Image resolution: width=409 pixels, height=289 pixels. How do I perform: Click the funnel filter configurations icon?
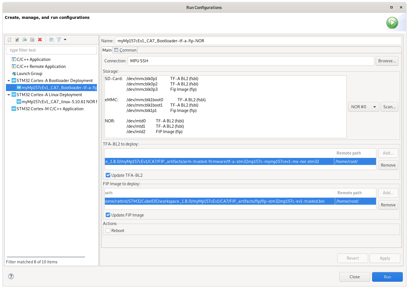pyautogui.click(x=59, y=40)
